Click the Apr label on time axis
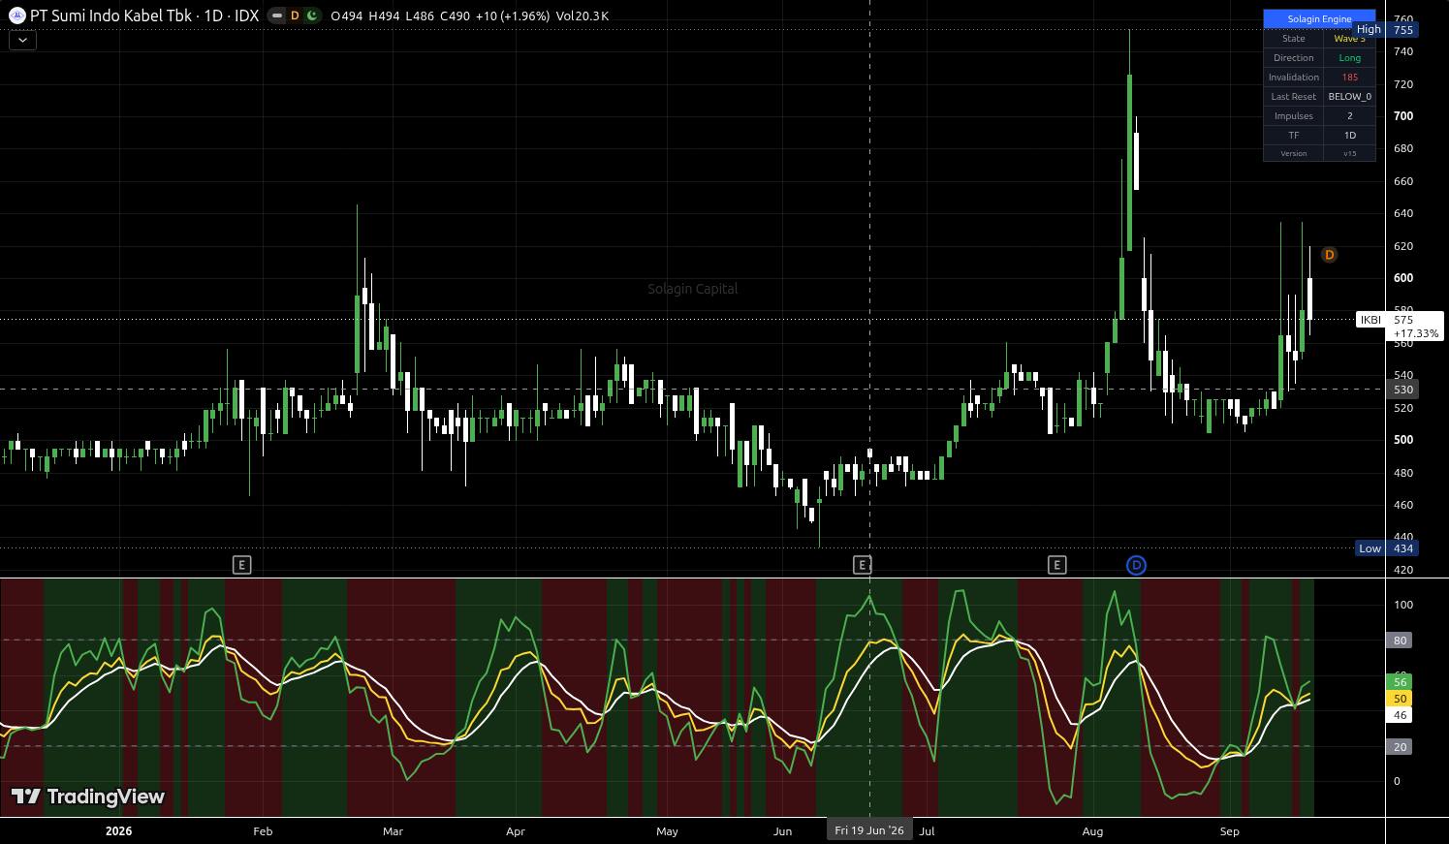 coord(516,831)
